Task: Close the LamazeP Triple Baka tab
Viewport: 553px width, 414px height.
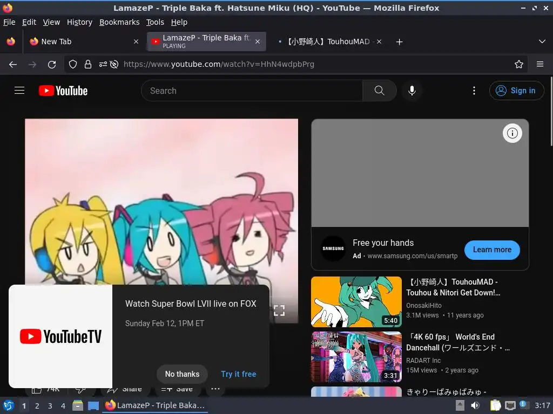Action: [258, 42]
